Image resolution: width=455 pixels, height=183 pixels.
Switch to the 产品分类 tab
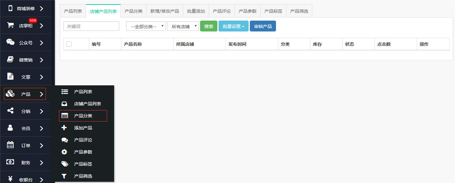point(133,11)
